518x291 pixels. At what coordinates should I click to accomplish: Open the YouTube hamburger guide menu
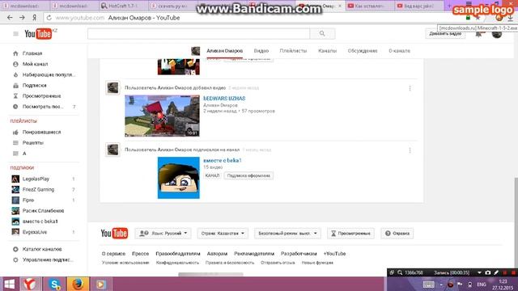coord(15,34)
